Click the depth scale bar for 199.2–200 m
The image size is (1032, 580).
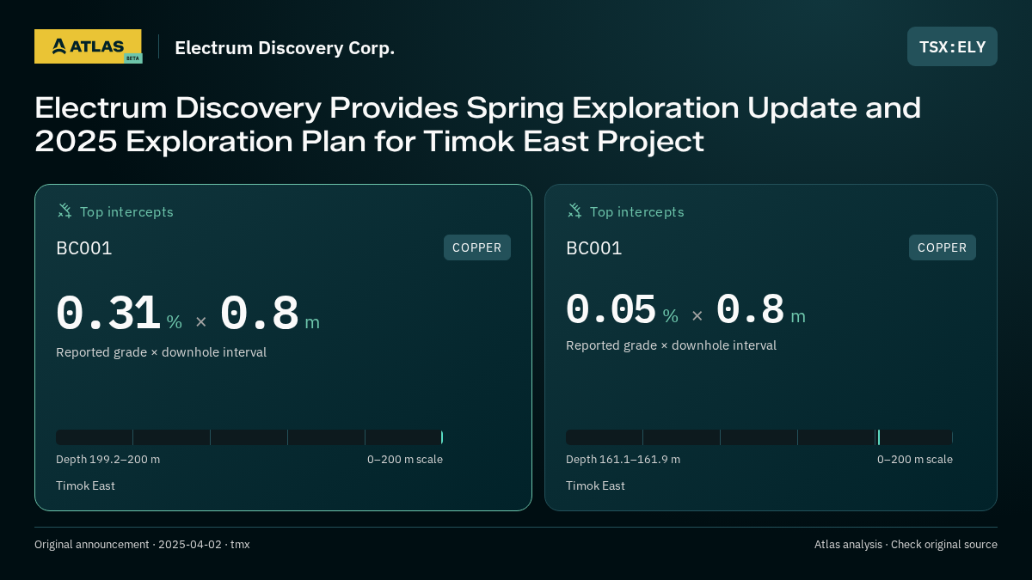click(x=249, y=437)
